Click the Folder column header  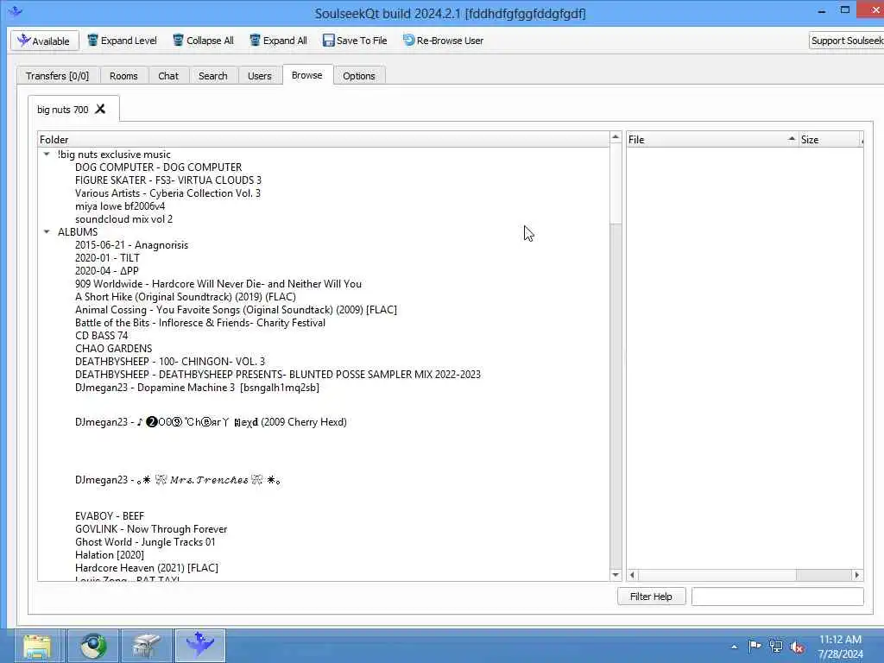(x=324, y=139)
